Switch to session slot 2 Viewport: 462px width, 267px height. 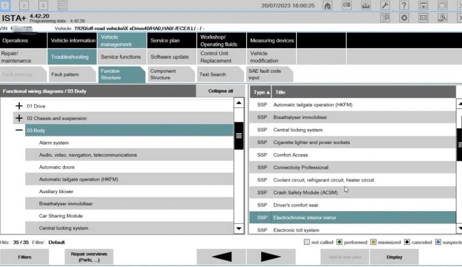pos(24,5)
